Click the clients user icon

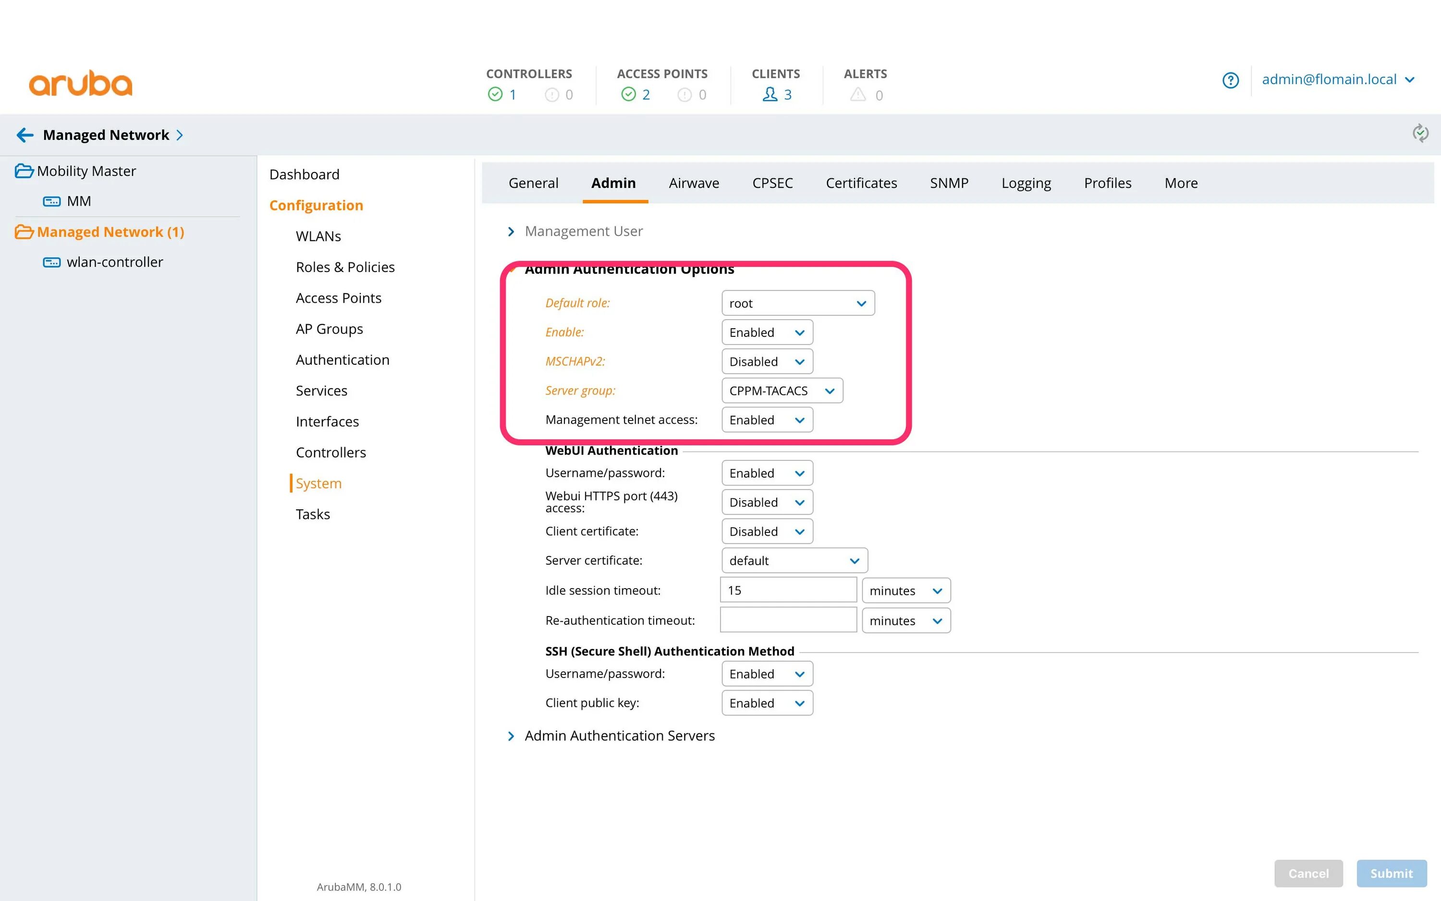point(770,94)
